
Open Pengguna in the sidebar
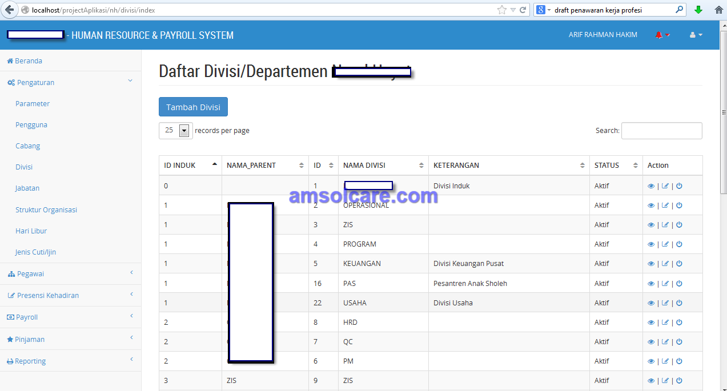tap(31, 124)
